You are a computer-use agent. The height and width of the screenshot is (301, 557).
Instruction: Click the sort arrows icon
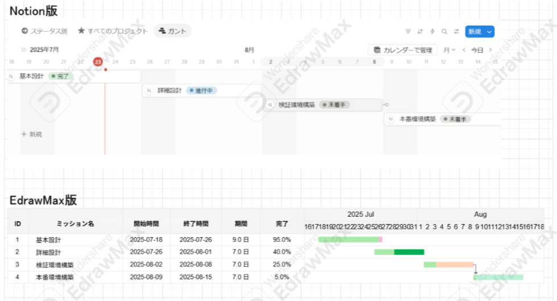pos(420,31)
